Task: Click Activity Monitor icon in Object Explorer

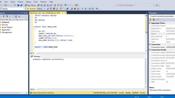Action: [x=19, y=16]
